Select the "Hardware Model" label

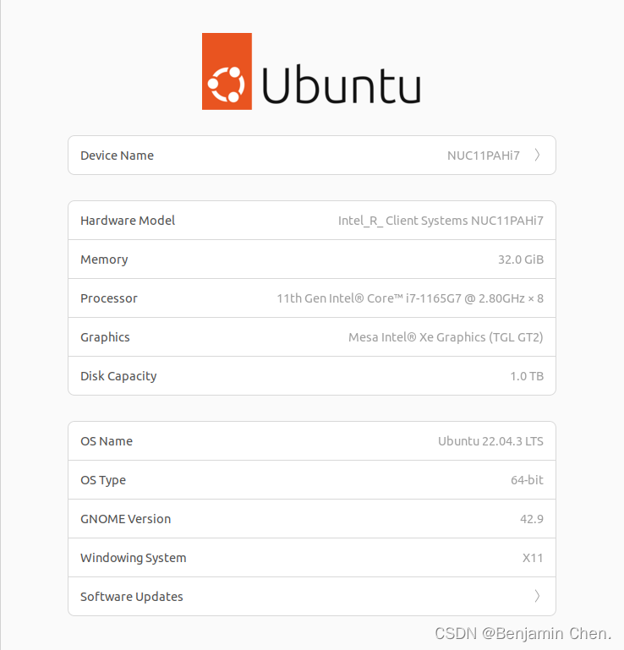128,221
